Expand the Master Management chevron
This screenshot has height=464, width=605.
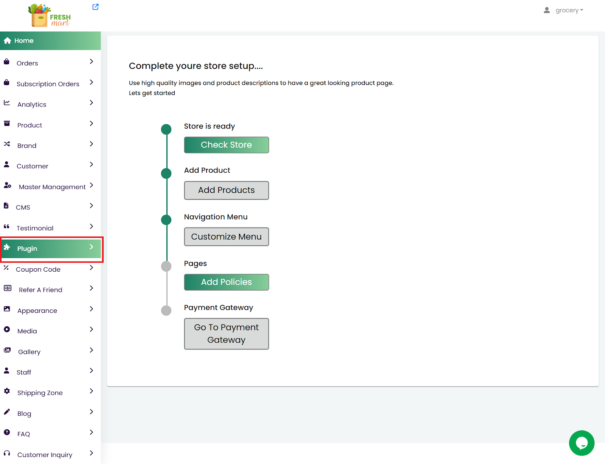(91, 185)
